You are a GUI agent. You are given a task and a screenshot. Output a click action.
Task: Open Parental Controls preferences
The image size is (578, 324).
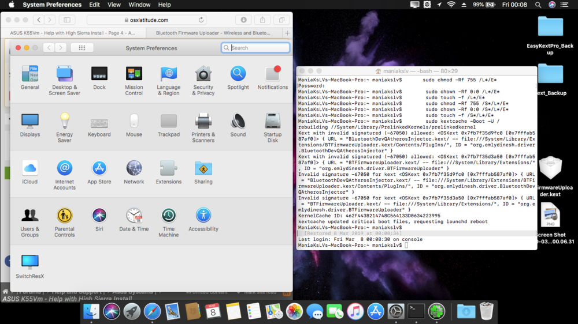(x=65, y=223)
